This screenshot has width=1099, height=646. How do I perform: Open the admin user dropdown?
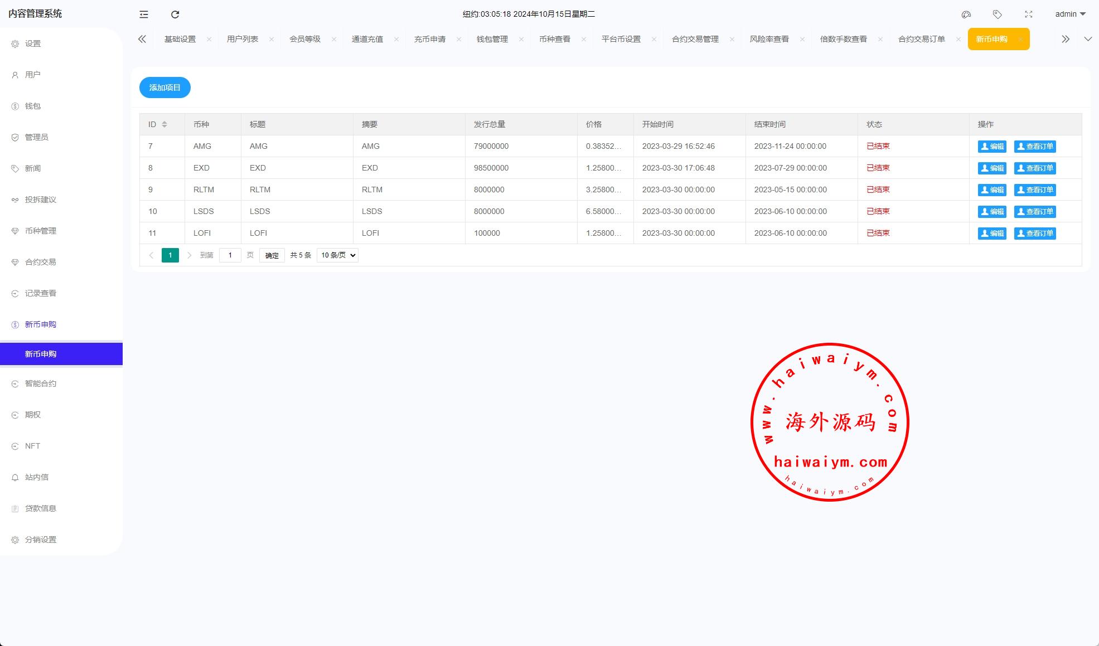tap(1070, 14)
